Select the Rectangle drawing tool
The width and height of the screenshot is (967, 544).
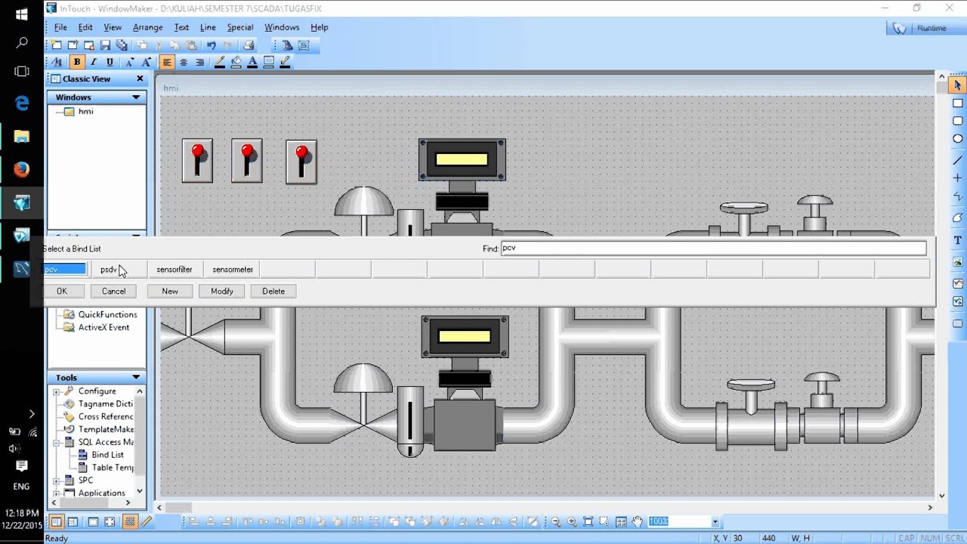958,104
